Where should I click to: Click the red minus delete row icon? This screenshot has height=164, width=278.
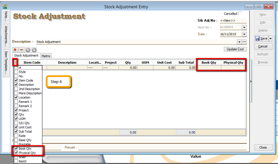21,49
